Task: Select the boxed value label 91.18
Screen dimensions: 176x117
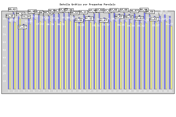Action: coord(10,16)
